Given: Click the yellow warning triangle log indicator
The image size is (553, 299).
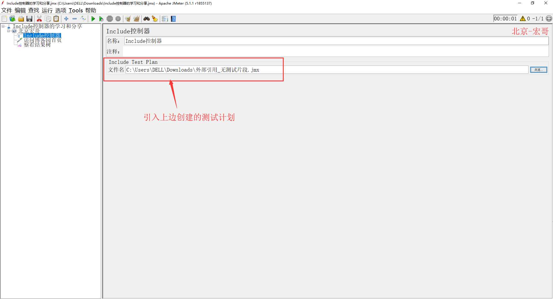Looking at the screenshot, I should (x=523, y=19).
